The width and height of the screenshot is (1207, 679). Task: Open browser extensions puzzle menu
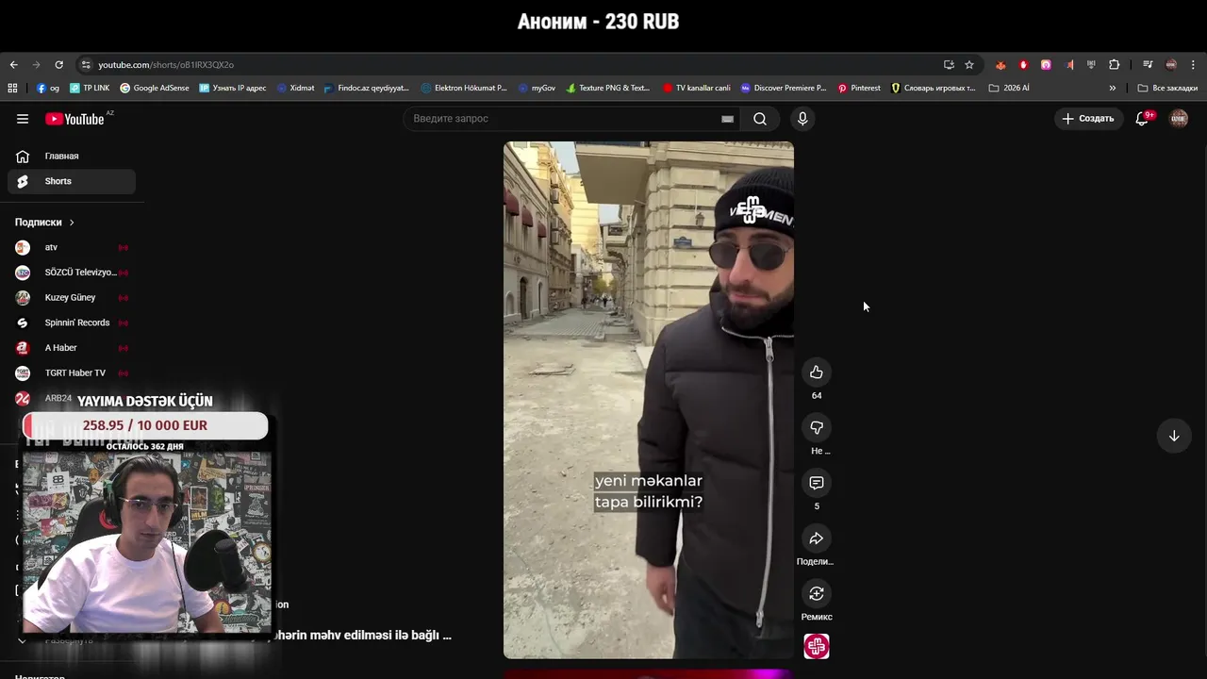pos(1115,65)
